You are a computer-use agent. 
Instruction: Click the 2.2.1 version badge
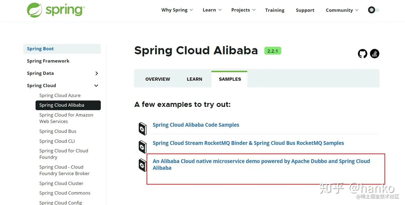(x=272, y=51)
